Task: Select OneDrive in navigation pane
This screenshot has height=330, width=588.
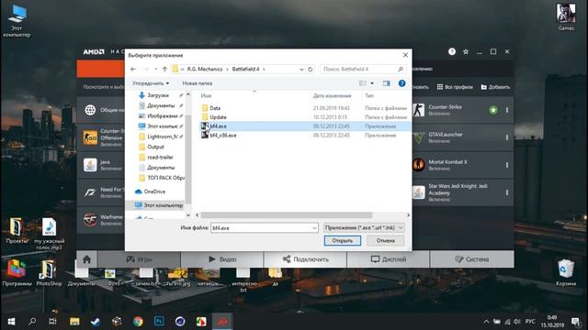Action: (x=154, y=192)
